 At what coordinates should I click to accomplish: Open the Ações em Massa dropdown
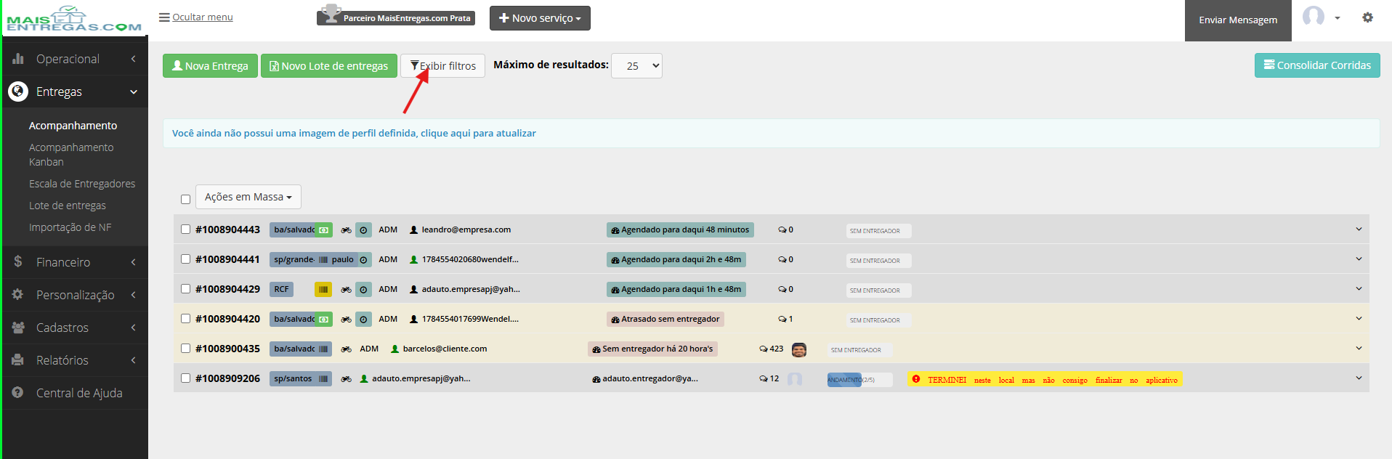click(x=248, y=197)
